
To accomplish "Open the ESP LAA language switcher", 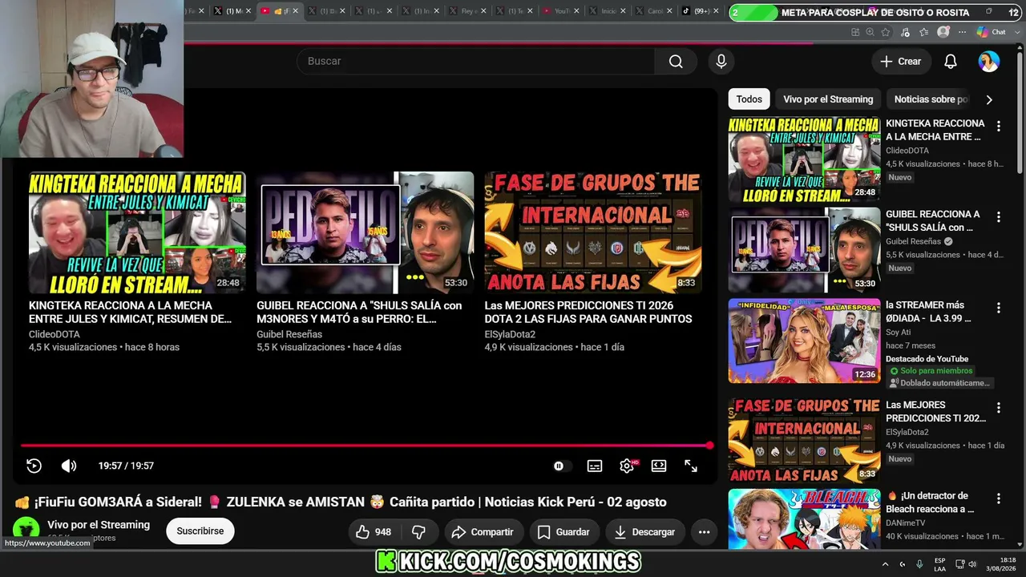I will tap(940, 564).
